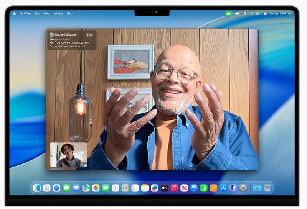Select the self-view video thumbnail
Viewport: 307px width, 209px height.
(x=68, y=155)
